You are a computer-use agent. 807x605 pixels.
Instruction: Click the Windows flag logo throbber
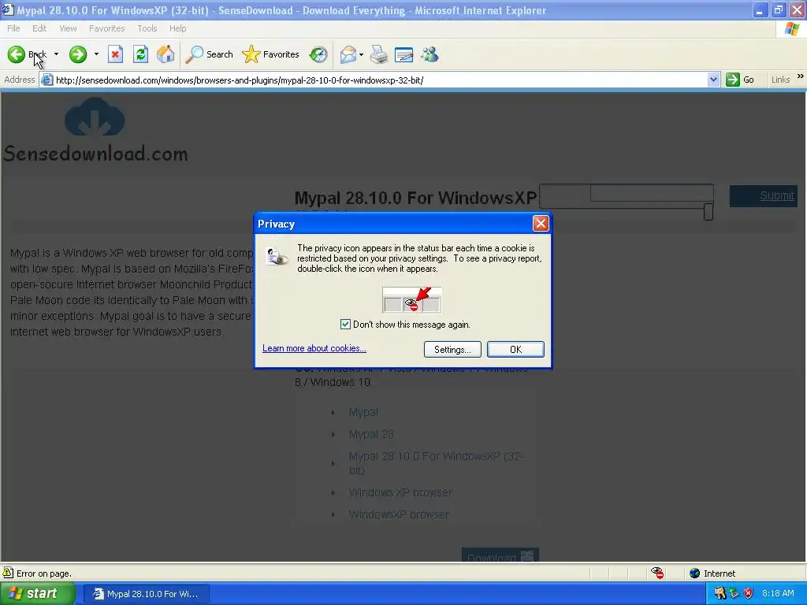coord(791,29)
